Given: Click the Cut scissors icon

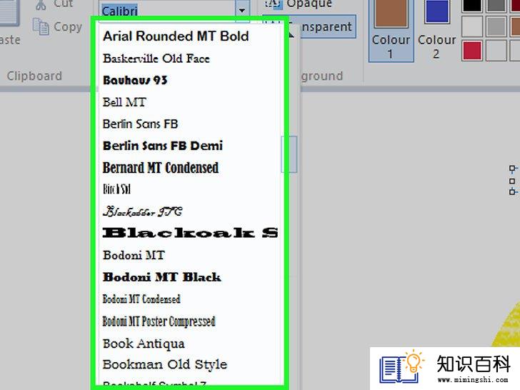Looking at the screenshot, I should [x=41, y=4].
